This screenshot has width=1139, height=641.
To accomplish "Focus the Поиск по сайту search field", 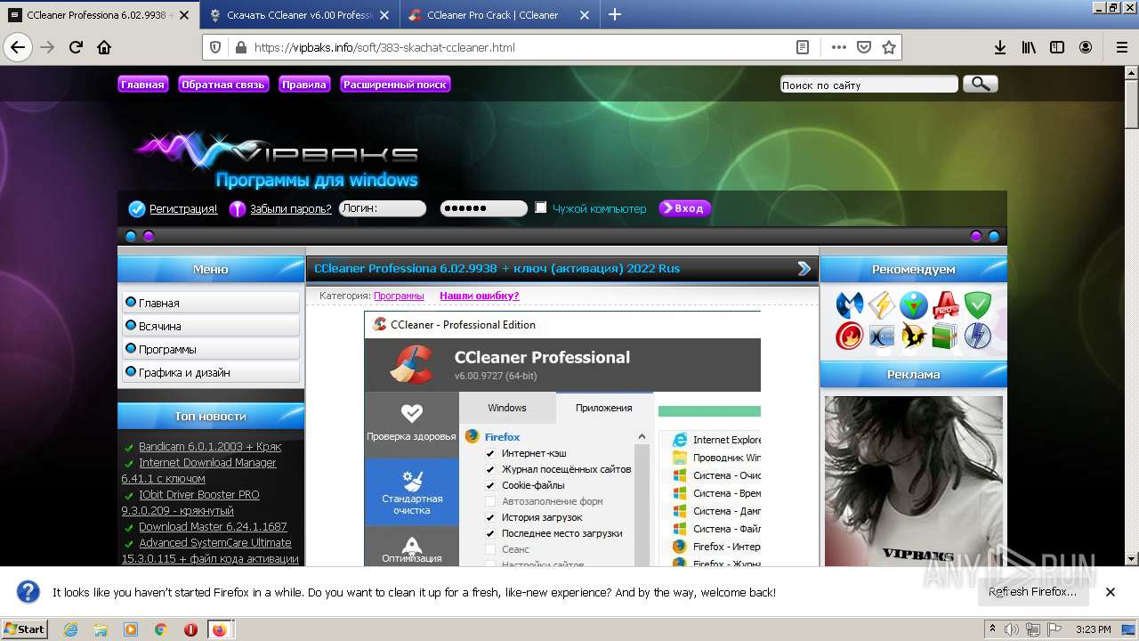I will [868, 85].
